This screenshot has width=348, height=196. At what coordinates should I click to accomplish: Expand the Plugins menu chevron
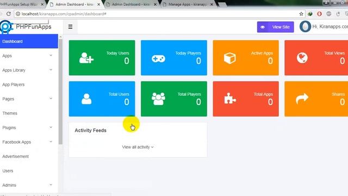tap(51, 127)
